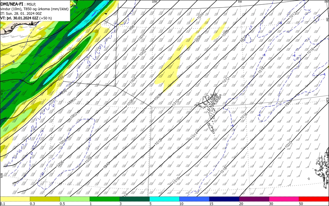Select the dark green 3–5 legend swatch
The width and height of the screenshot is (329, 206).
[x=135, y=199]
